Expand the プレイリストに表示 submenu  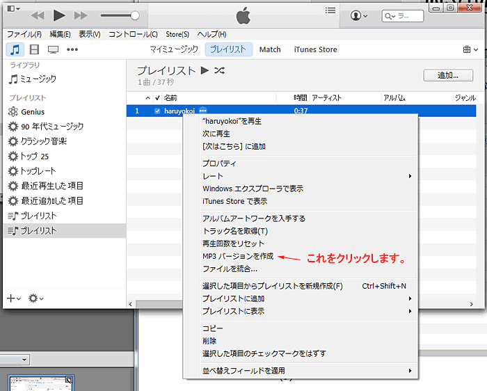(x=308, y=311)
